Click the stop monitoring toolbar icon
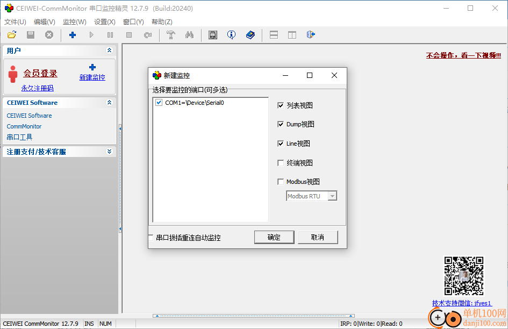This screenshot has width=508, height=329. coord(129,35)
